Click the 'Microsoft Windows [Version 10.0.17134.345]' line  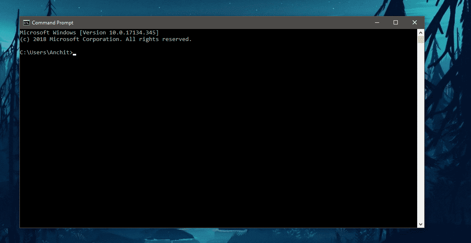click(x=89, y=32)
